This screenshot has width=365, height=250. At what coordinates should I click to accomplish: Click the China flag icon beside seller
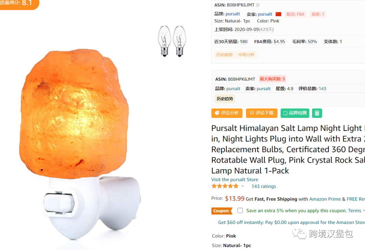[x=278, y=14]
